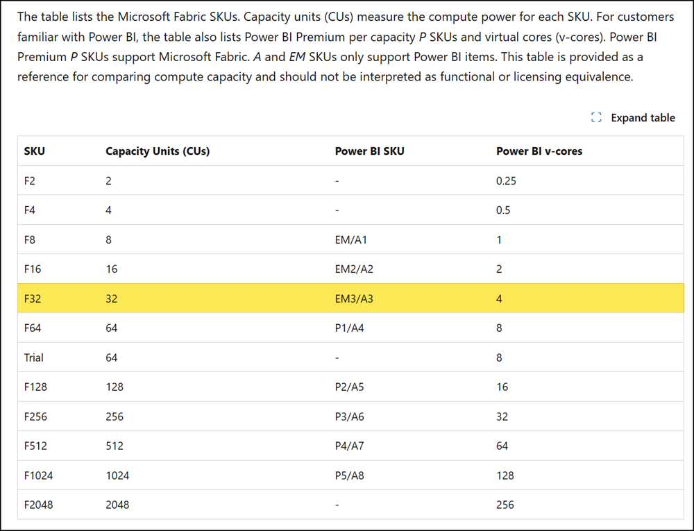Click the F128 SKU cell

pyautogui.click(x=35, y=387)
